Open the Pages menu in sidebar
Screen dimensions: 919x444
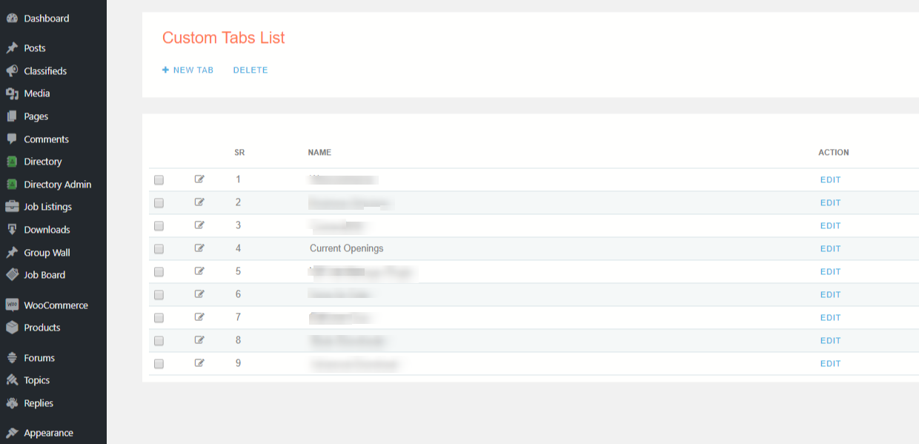point(36,116)
